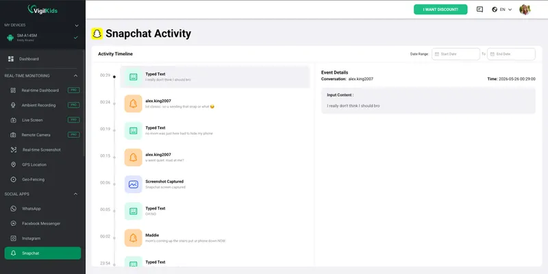Click keyboard icon of 00:05 Typed Text
Screen dimensions: 548x274
(133, 211)
